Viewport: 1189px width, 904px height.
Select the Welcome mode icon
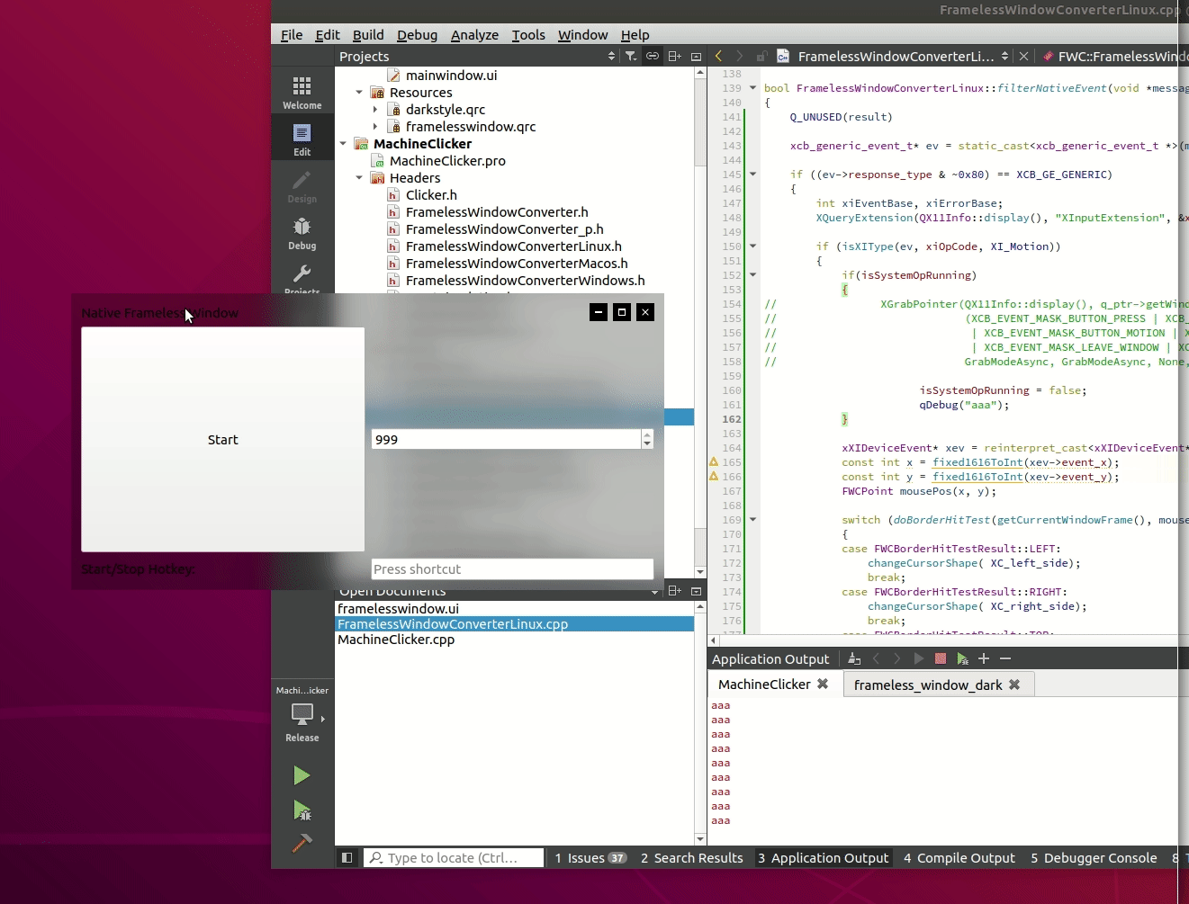[302, 90]
